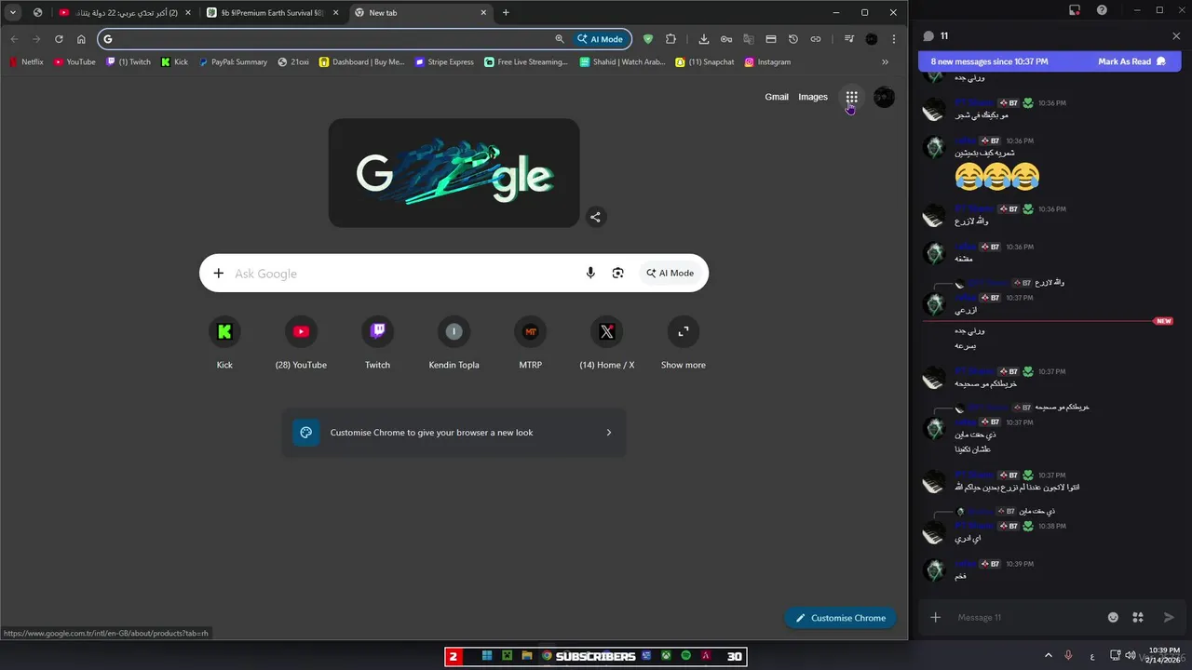Expand Show more shortcuts
1192x670 pixels.
684,342
